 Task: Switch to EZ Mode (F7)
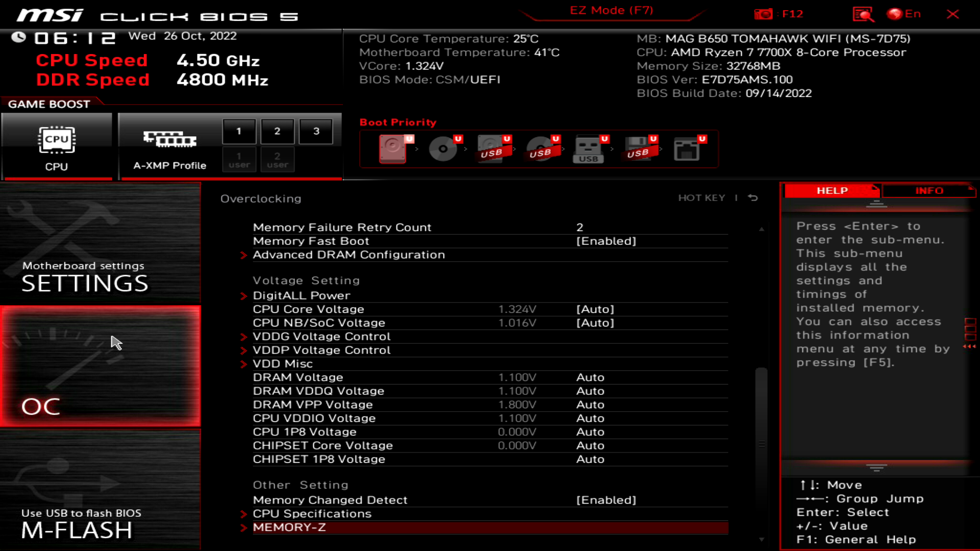610,10
